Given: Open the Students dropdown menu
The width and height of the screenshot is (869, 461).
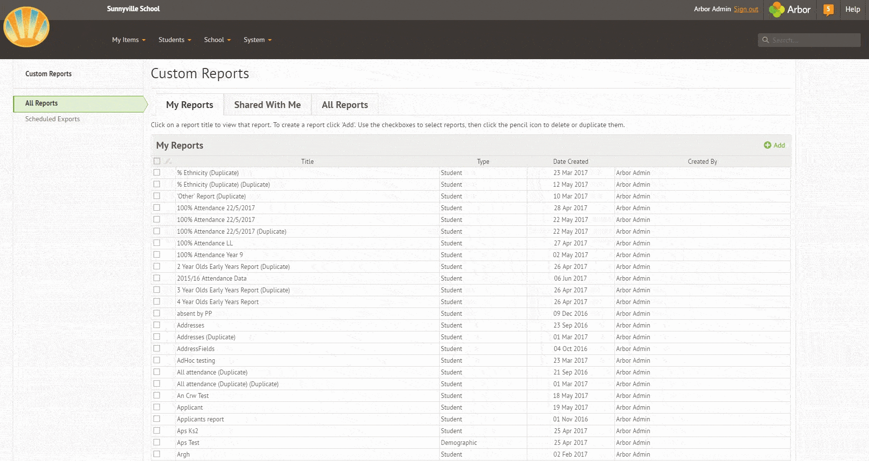Looking at the screenshot, I should click(174, 40).
